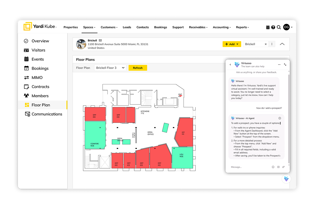Click the attachment paperclip icon

(283, 167)
